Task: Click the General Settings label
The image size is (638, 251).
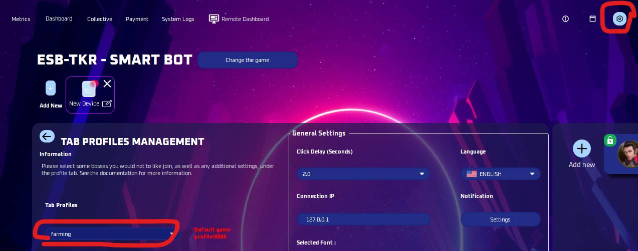Action: click(x=319, y=133)
